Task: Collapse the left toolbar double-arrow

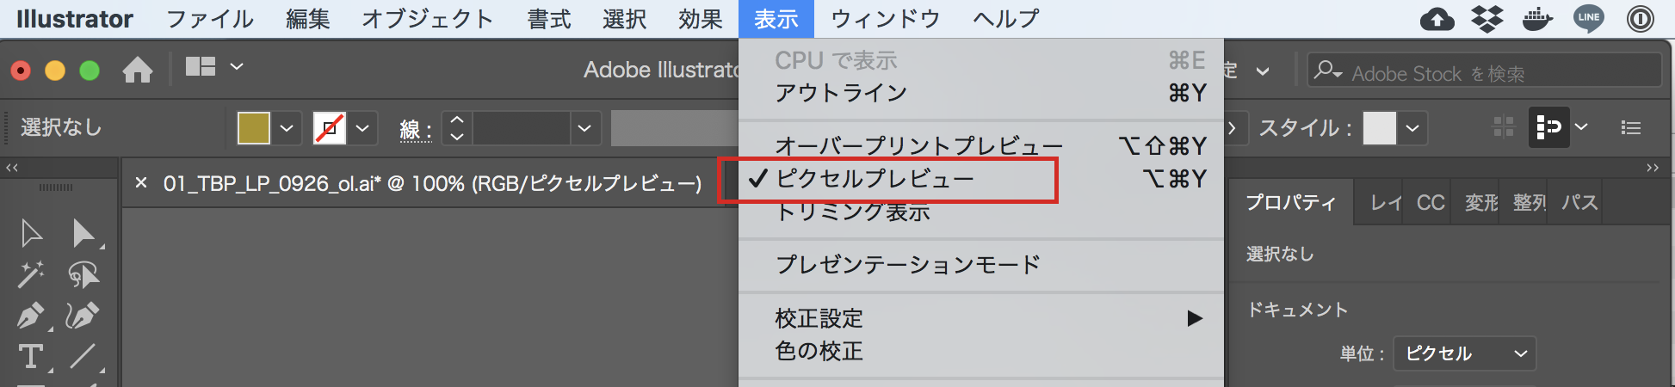Action: click(x=12, y=168)
